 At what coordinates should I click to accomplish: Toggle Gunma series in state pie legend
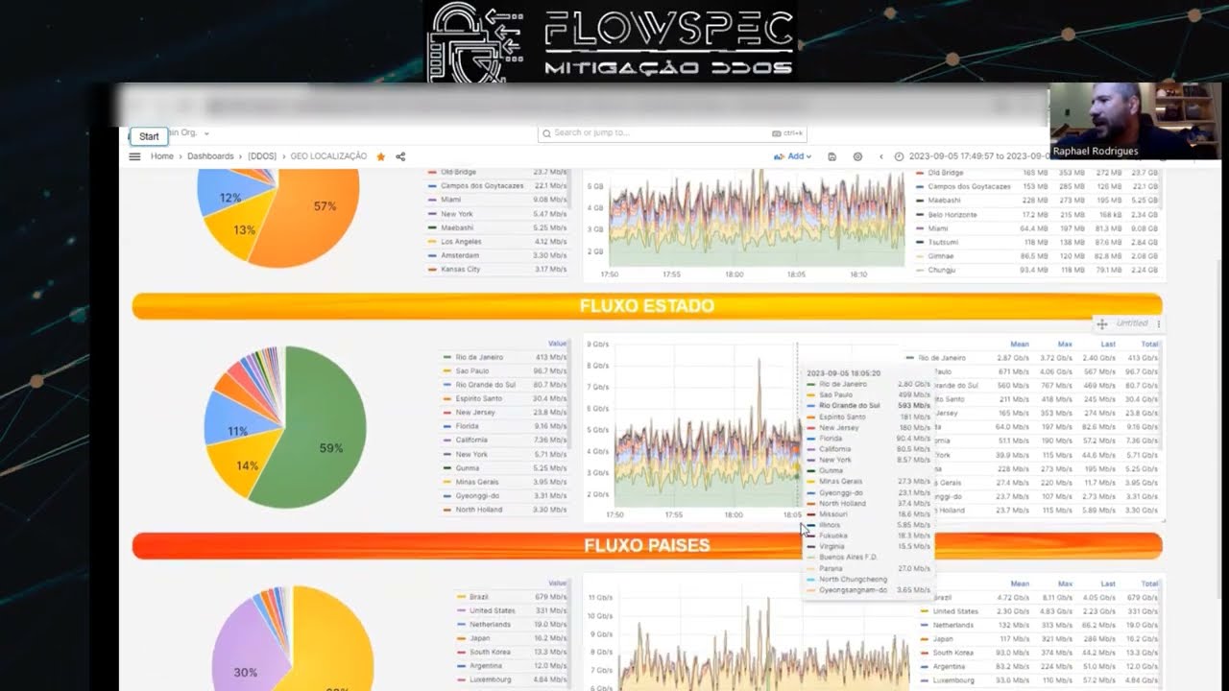tap(469, 468)
